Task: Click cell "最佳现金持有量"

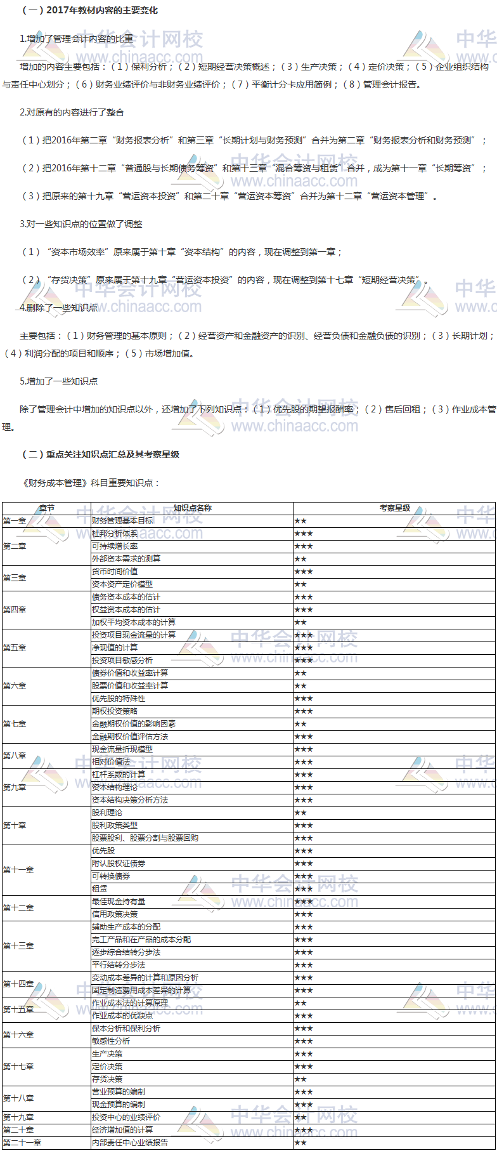Action: pos(192,902)
